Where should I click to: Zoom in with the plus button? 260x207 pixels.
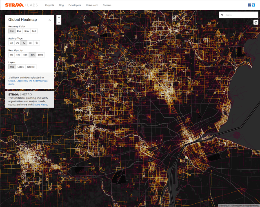point(59,18)
